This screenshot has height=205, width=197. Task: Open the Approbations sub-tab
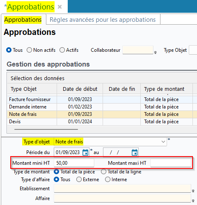(x=23, y=20)
